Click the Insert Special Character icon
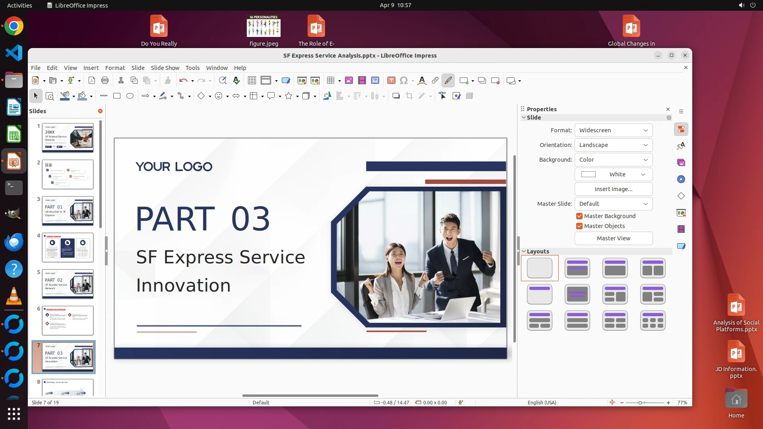The width and height of the screenshot is (763, 429). (x=404, y=81)
